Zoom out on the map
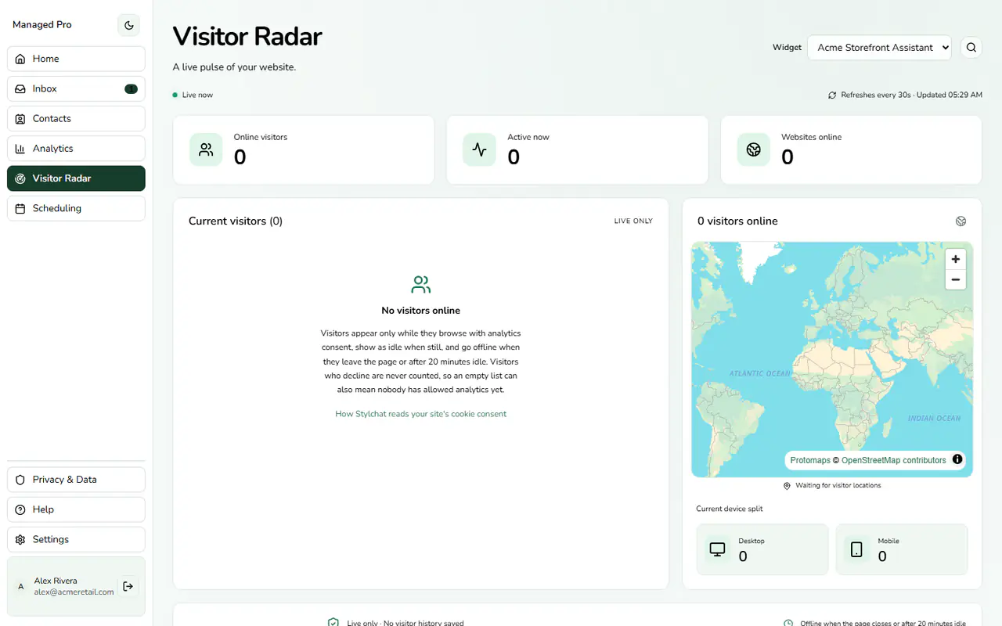 (955, 279)
